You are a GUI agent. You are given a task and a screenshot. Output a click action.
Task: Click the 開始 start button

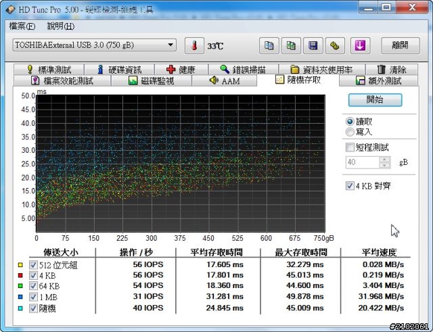[375, 99]
